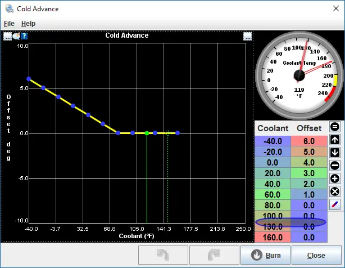Image resolution: width=345 pixels, height=268 pixels.
Task: Click the Coolant Temp gauge
Action: coord(298,74)
